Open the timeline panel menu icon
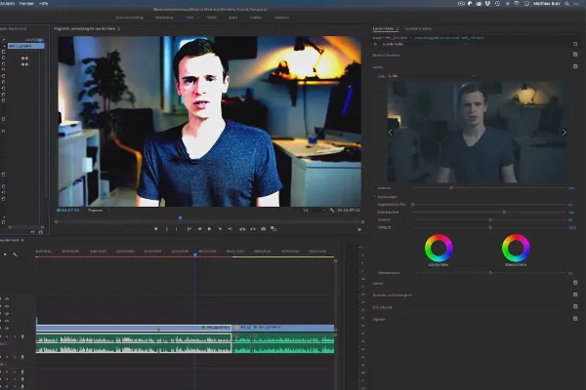Viewport: 586px width, 390px height. tap(22, 240)
